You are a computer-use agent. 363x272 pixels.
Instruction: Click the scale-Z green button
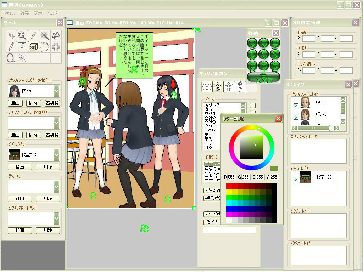pyautogui.click(x=275, y=66)
